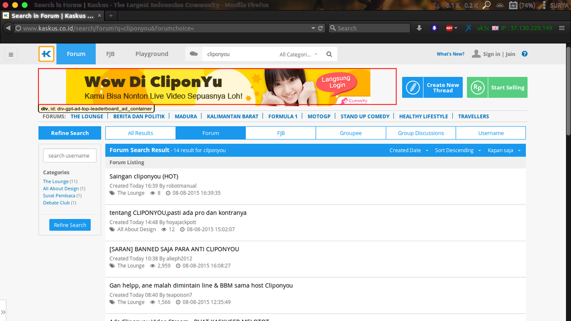Click the Create New Thread button

click(x=432, y=87)
